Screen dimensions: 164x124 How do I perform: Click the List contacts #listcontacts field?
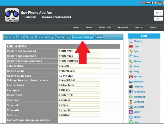pyautogui.click(x=79, y=85)
